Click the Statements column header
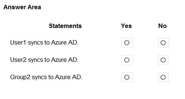The image size is (185, 99). click(x=65, y=26)
